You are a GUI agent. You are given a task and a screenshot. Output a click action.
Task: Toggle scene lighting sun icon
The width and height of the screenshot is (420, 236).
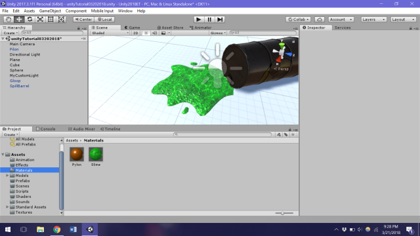pos(146,33)
